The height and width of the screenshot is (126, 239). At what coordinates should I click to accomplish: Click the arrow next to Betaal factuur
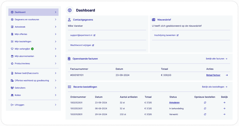coord(227,75)
